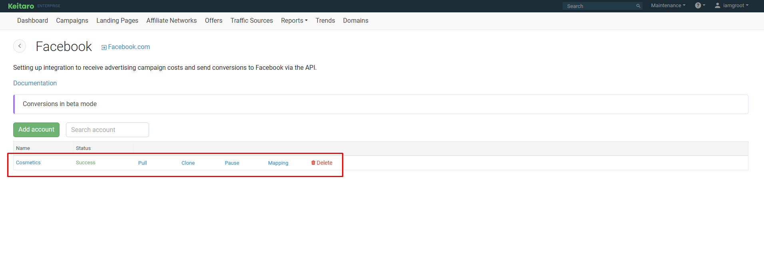Open the Facebook.com link

129,47
